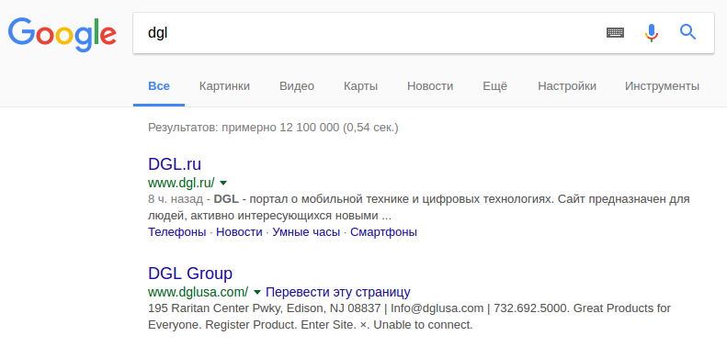727x347 pixels.
Task: Expand dropdown arrow next to www.dglusa.com/
Action: click(x=256, y=292)
